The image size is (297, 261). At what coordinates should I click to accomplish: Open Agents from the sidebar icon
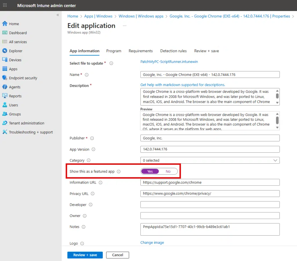click(x=5, y=87)
